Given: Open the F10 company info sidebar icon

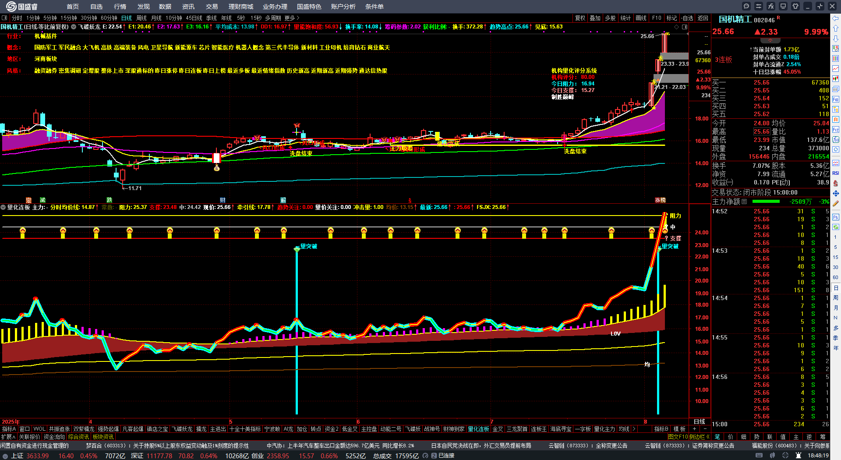Looking at the screenshot, I should [x=836, y=99].
